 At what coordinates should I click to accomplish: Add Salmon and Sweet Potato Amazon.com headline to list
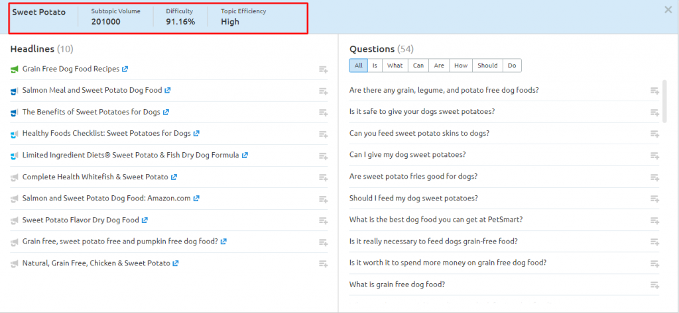coord(323,199)
